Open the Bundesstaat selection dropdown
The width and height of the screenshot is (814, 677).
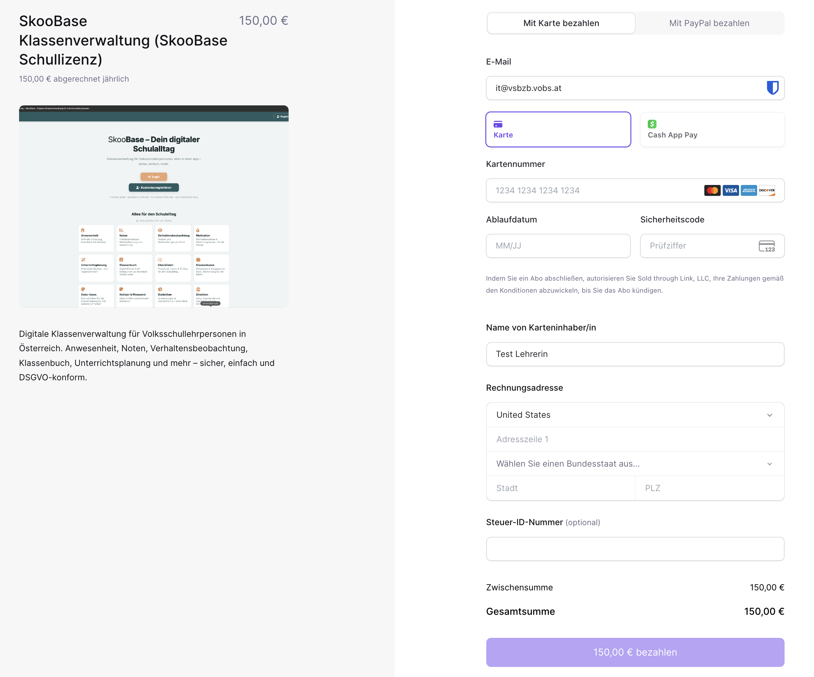pos(635,464)
